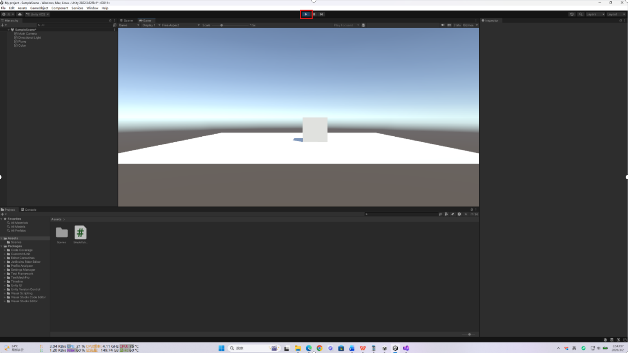Open the GameObject menu
Screen dimensions: 628x353
point(39,8)
